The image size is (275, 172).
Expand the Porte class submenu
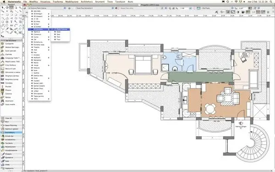[39, 78]
